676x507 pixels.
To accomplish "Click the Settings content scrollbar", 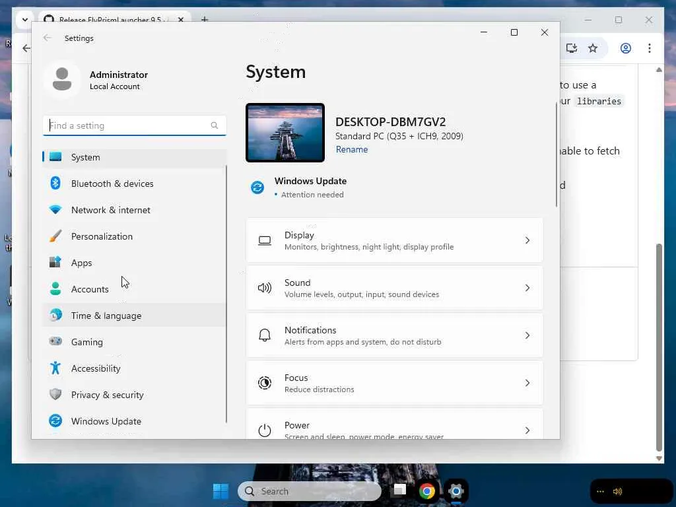I will coord(556,155).
